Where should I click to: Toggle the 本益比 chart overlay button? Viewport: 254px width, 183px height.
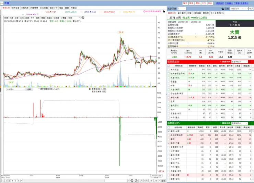pos(49,18)
